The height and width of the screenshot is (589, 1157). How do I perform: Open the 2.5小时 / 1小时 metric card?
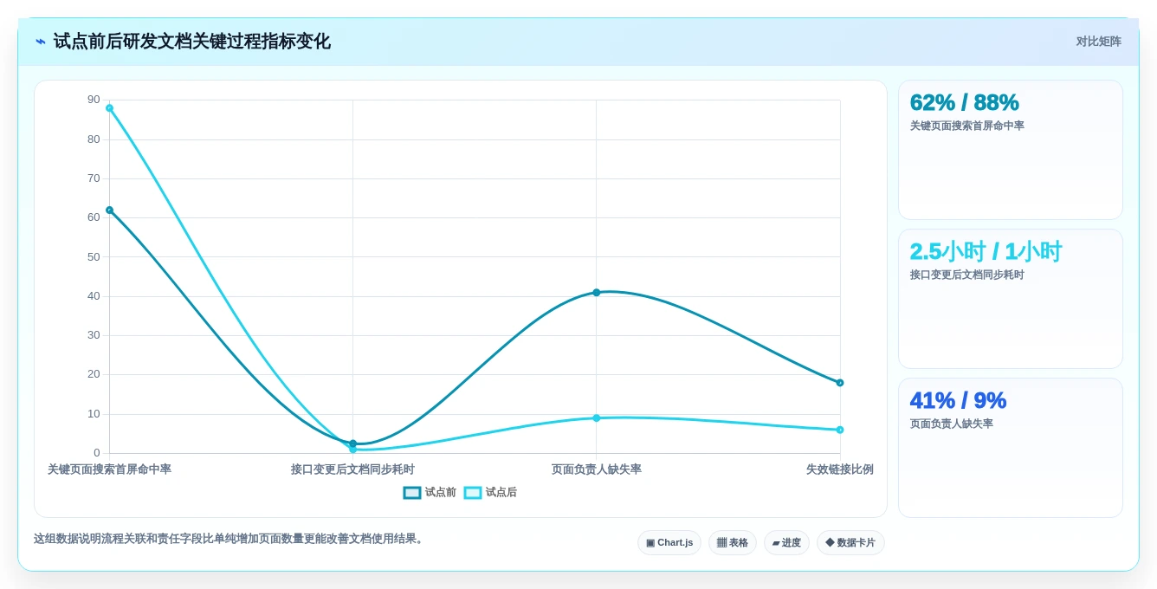[x=1011, y=299]
